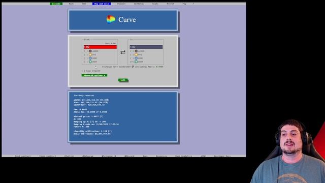Switch to the Buy and sell tab

tap(102, 4)
